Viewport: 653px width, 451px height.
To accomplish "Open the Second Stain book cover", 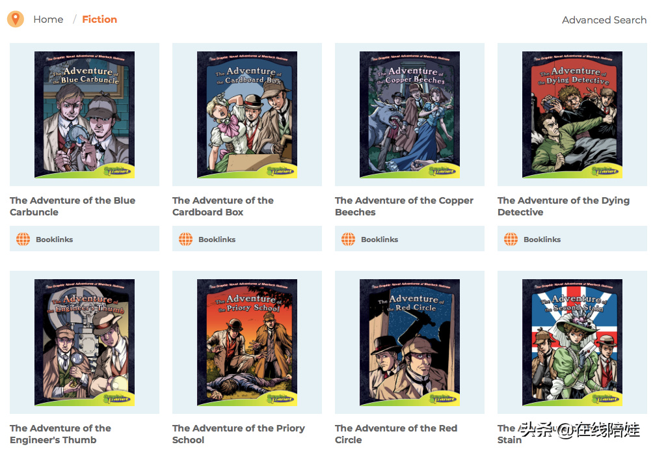I will coord(572,342).
